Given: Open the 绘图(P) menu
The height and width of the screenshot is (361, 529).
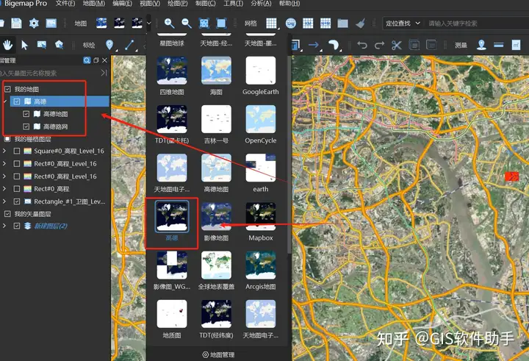Looking at the screenshot, I should [178, 4].
